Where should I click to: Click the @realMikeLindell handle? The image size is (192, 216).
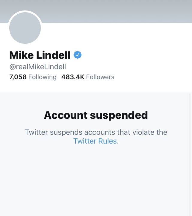point(38,67)
